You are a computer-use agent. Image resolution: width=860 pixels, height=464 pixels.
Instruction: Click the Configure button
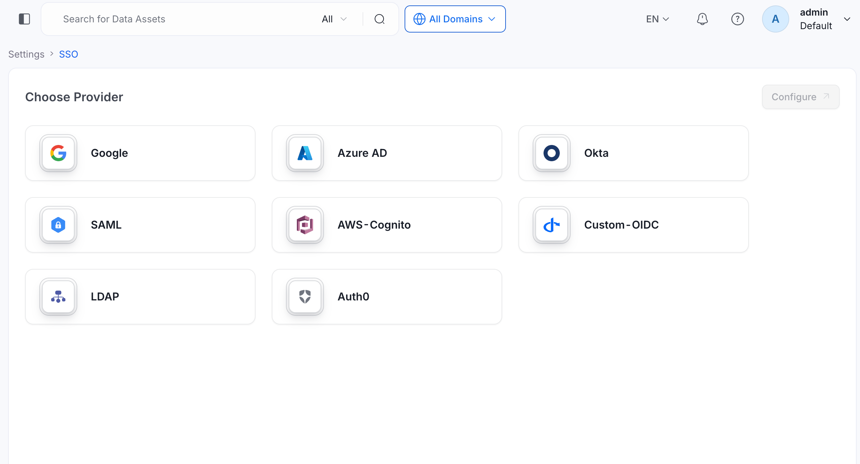(801, 97)
